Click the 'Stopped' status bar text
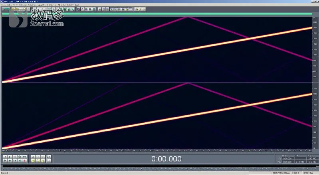Viewport: 319px width, 175px height. [4, 173]
